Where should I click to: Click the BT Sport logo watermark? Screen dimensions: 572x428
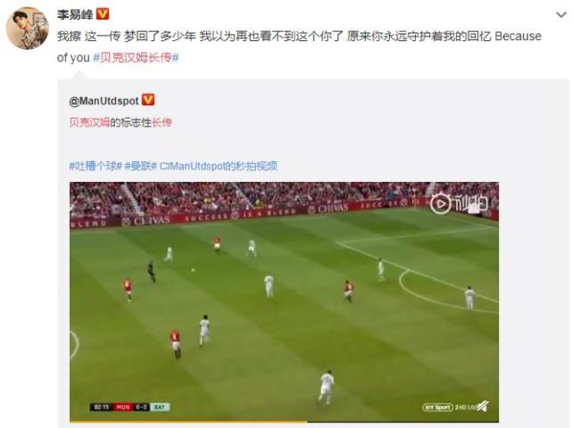[x=438, y=407]
